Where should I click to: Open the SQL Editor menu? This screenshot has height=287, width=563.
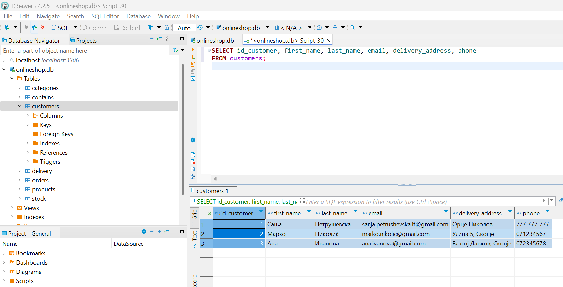pos(105,16)
